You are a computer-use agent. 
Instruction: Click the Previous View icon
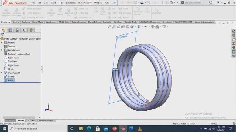118,27
